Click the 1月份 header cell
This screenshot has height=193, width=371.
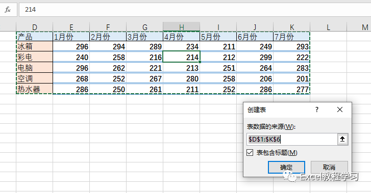(71, 36)
